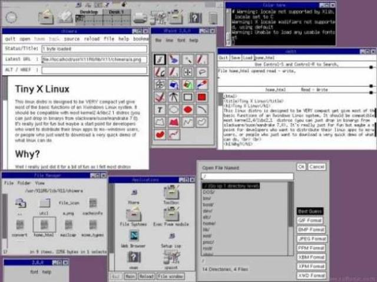Open the File Systems icon in Applications window
The image size is (377, 282).
(134, 215)
